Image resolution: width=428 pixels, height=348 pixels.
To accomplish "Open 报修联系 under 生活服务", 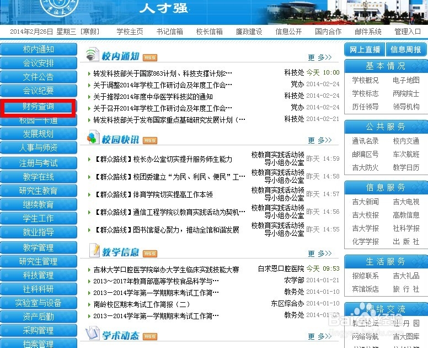I will point(365,276).
